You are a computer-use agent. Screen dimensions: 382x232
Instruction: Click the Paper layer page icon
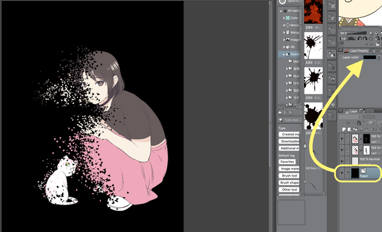363,171
